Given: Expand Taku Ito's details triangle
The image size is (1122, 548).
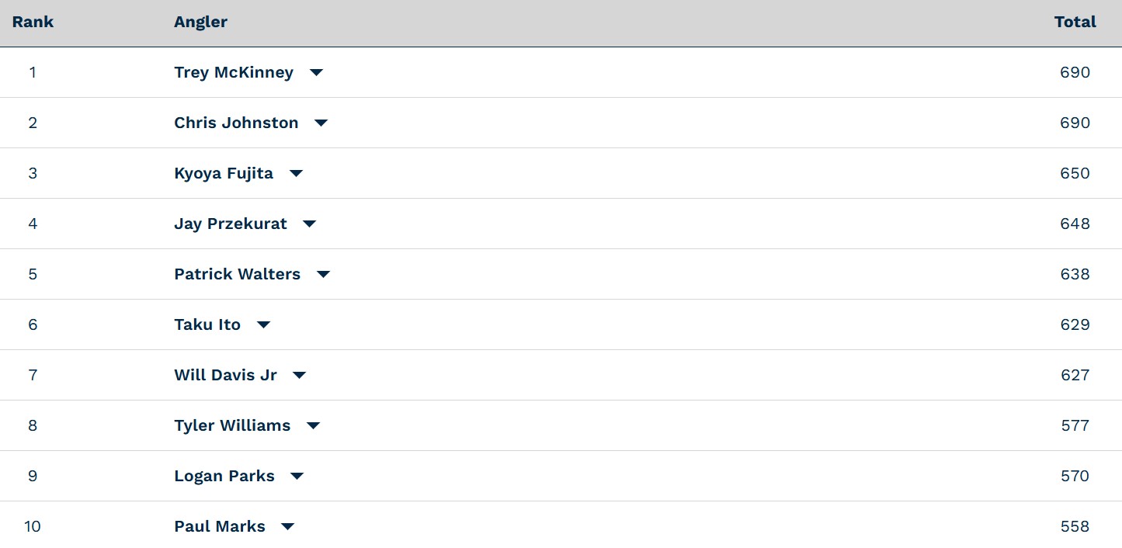Looking at the screenshot, I should (263, 325).
